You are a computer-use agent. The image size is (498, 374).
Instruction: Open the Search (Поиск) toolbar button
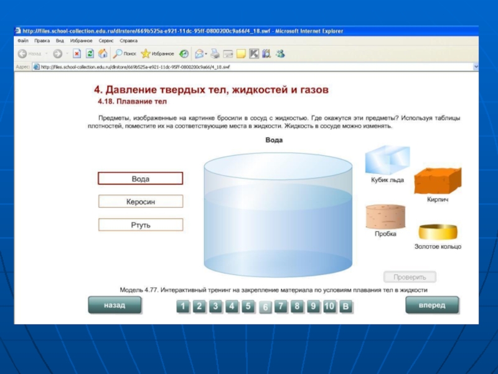[125, 54]
